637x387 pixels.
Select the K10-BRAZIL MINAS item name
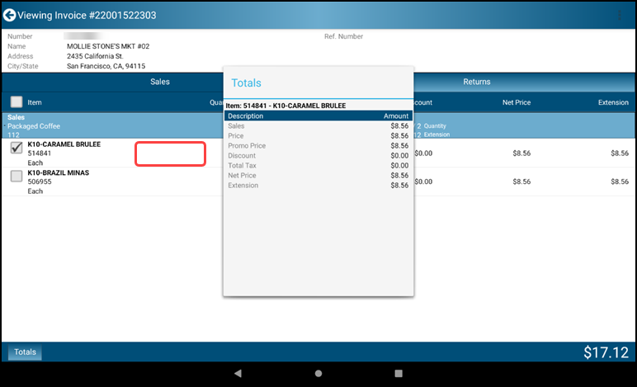tap(58, 172)
